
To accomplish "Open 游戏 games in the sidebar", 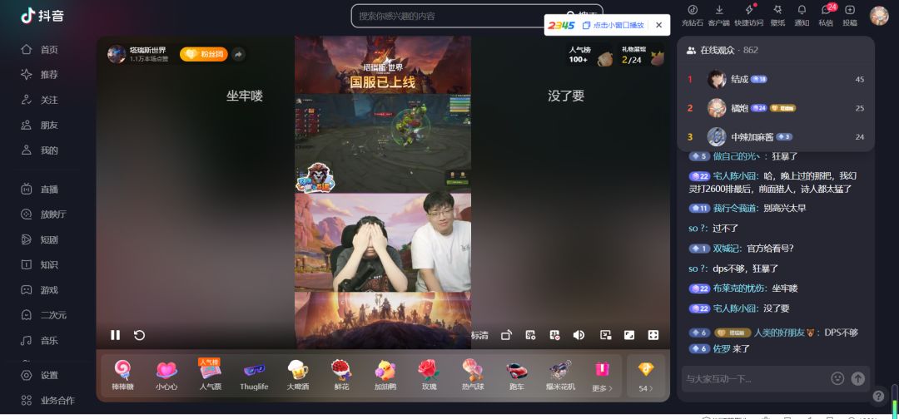I will pyautogui.click(x=40, y=289).
